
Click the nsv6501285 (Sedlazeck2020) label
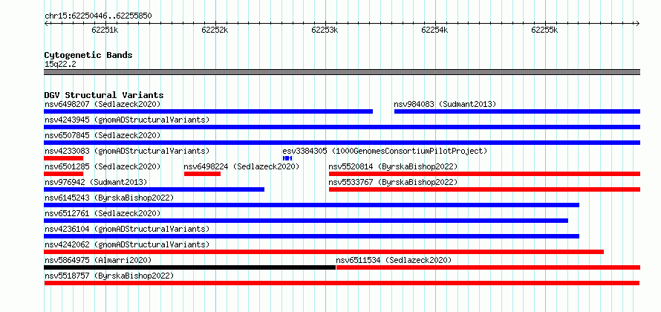pyautogui.click(x=102, y=166)
